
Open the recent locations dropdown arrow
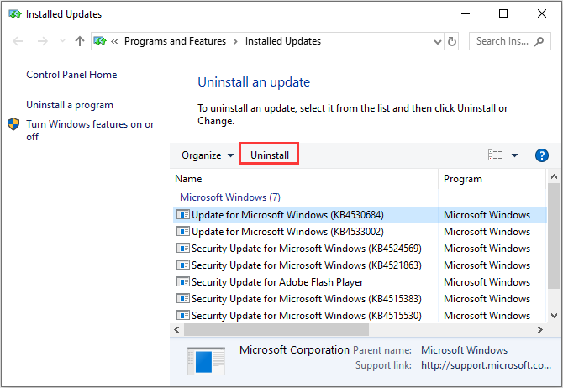62,41
